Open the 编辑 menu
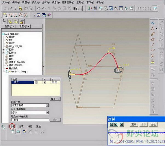165x146 pixels. pos(16,2)
